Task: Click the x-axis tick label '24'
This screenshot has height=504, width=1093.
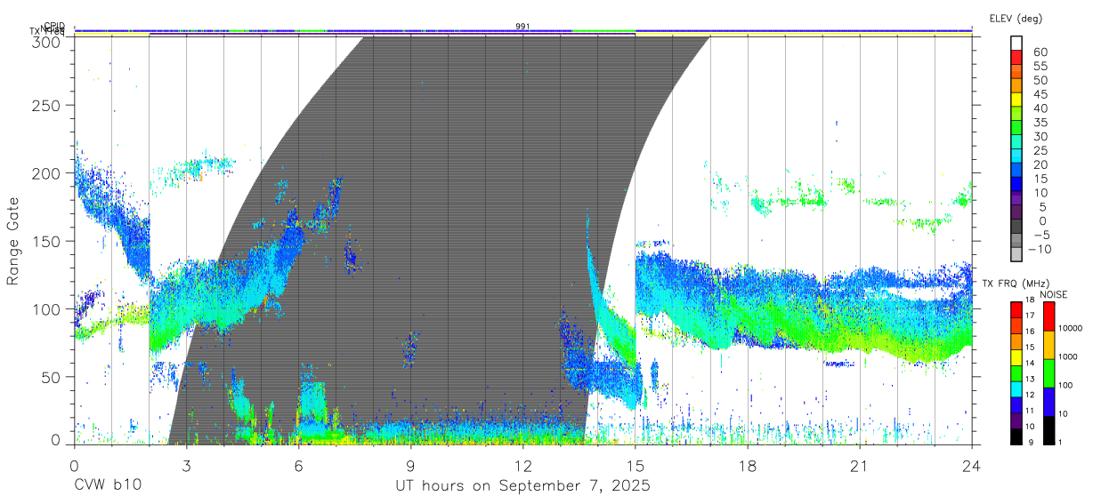Action: coord(971,466)
